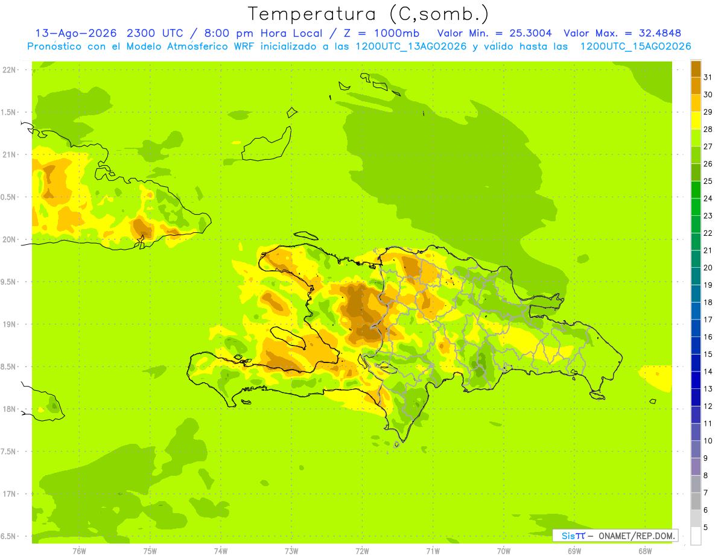Click the '20N' latitude axis label
The image size is (724, 559).
tap(8, 239)
